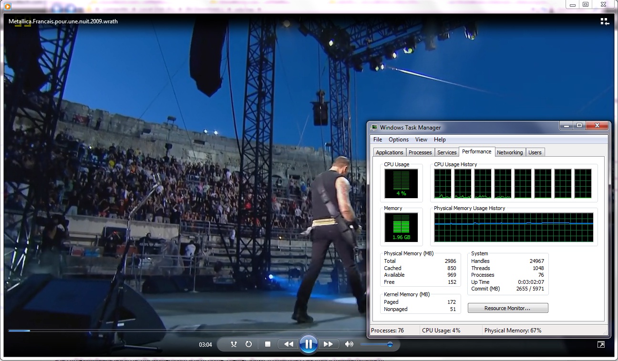The image size is (618, 361).
Task: Stop the video playback
Action: tap(268, 344)
